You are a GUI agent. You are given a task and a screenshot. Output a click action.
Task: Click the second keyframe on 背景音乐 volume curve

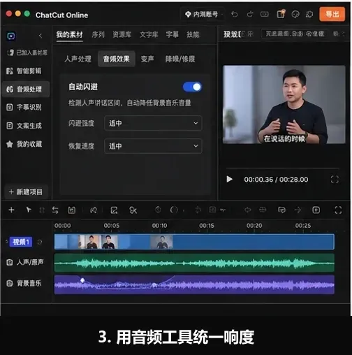point(154,284)
